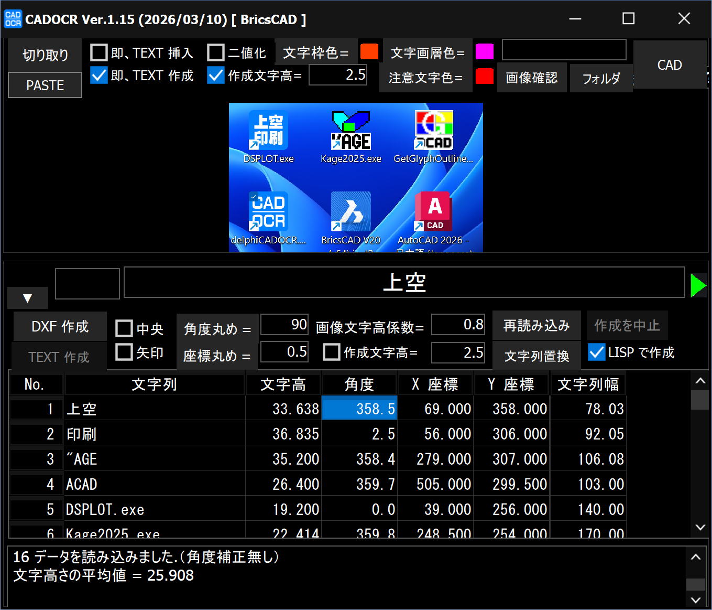712x610 pixels.
Task: Click the 画像文字高係数 input field with 0.8
Action: tap(458, 325)
